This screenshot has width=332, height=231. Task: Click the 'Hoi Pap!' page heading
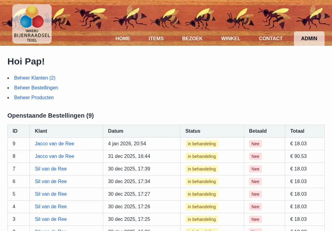coord(26,61)
